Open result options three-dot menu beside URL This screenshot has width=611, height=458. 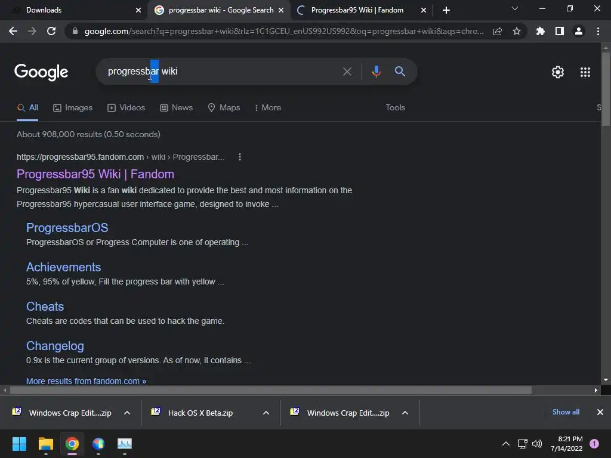coord(240,157)
